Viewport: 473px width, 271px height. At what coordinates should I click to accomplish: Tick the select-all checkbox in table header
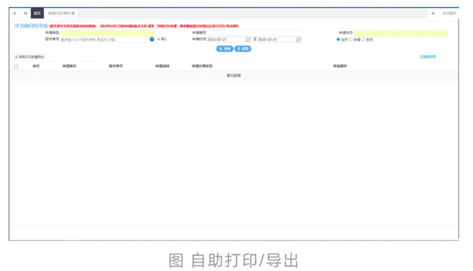16,66
